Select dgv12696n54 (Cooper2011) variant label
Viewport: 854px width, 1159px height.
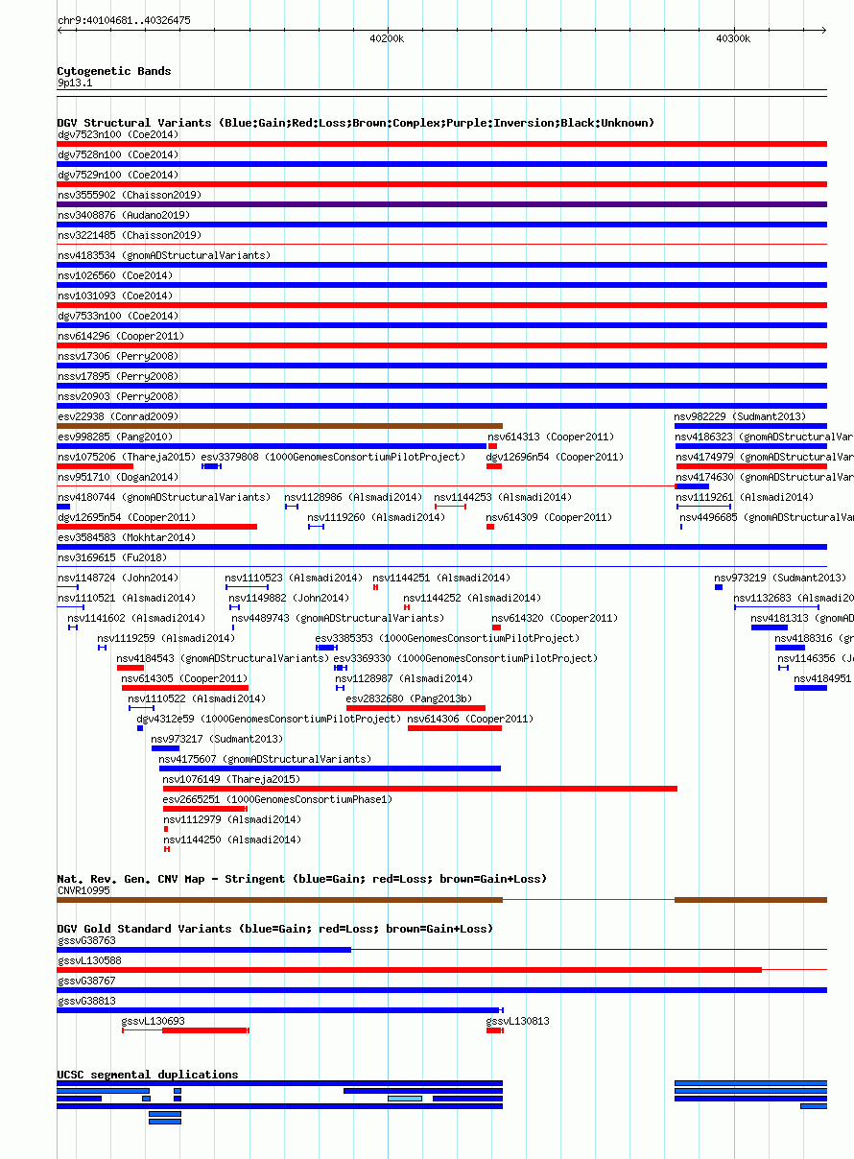(555, 457)
